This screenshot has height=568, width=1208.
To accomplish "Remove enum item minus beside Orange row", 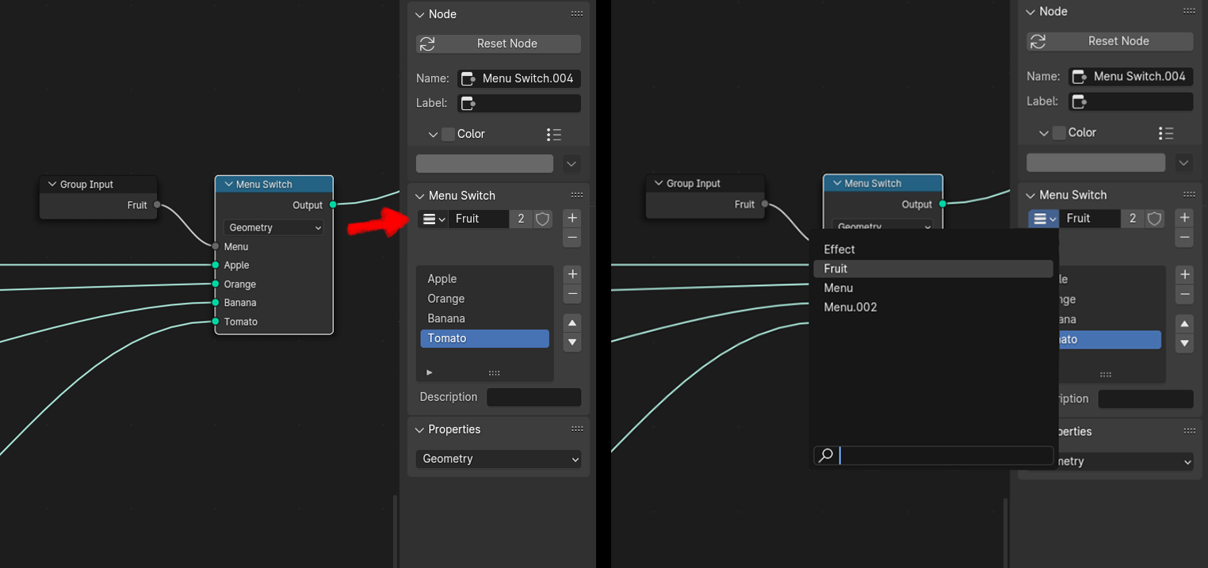I will [572, 294].
